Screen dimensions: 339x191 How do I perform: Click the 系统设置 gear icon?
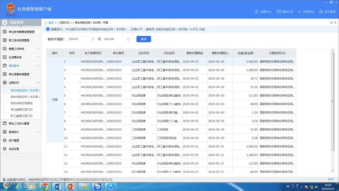4,149
